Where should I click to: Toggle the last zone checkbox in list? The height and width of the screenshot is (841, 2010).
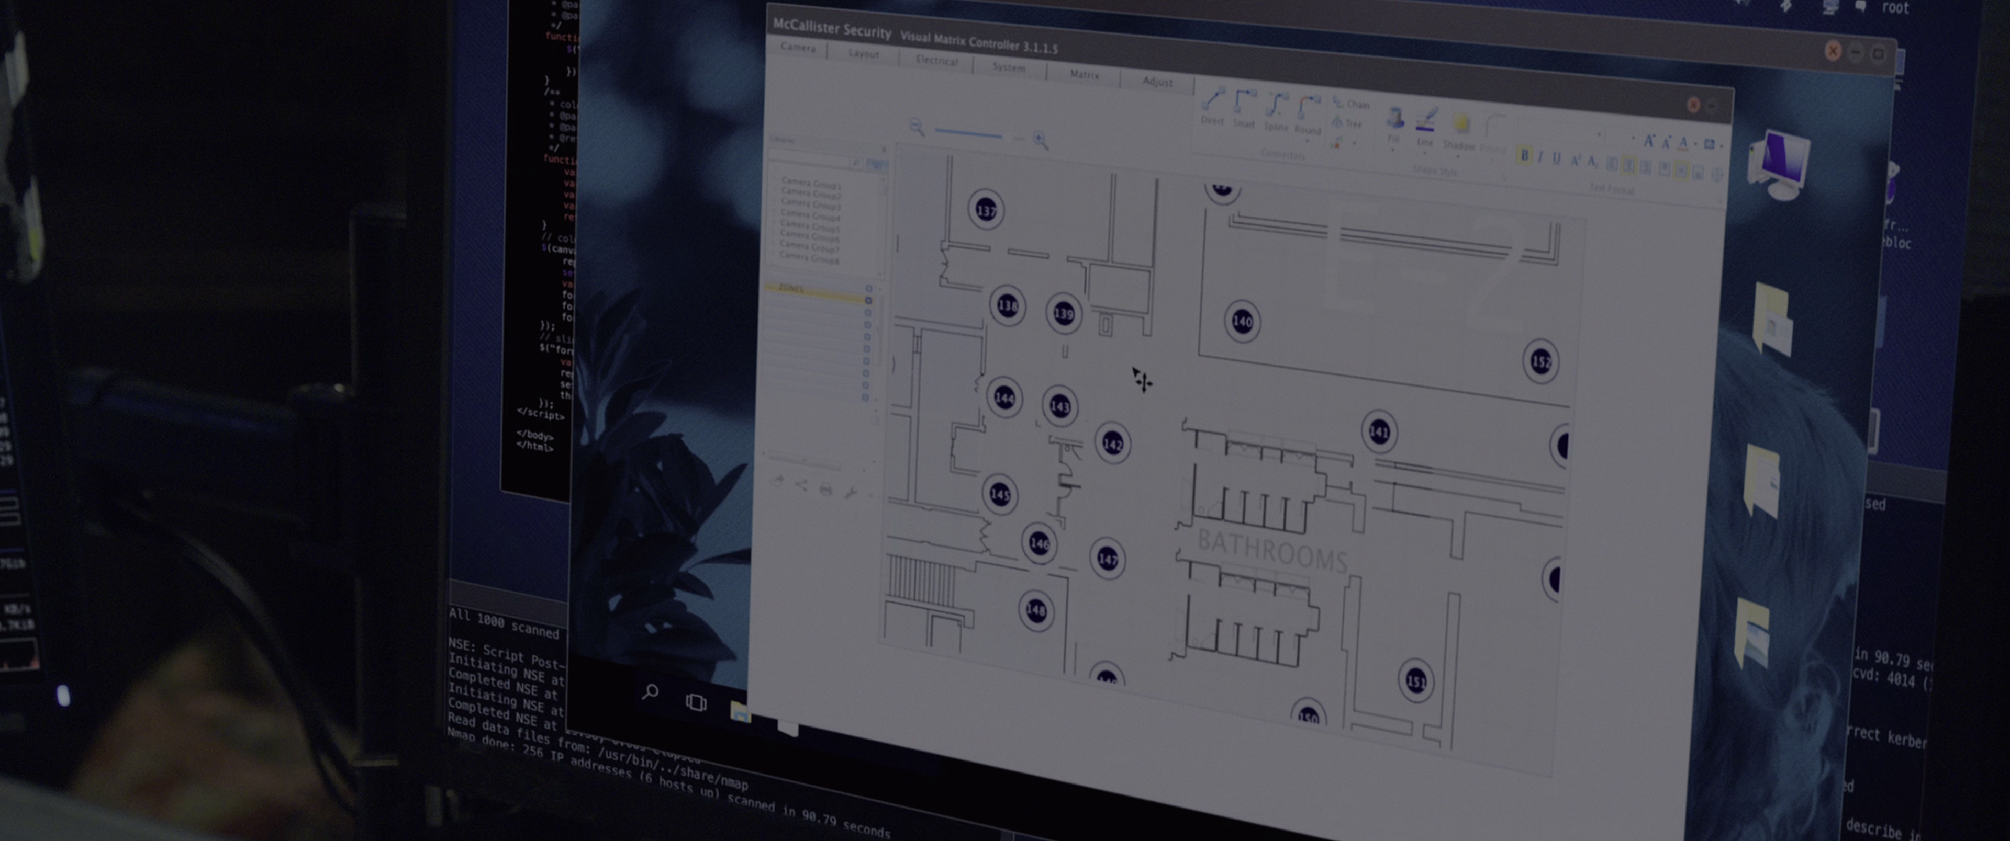[x=865, y=397]
